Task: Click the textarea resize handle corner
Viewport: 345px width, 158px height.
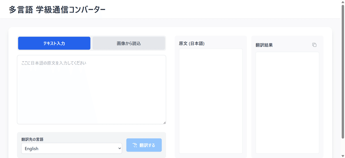Action: click(x=164, y=123)
